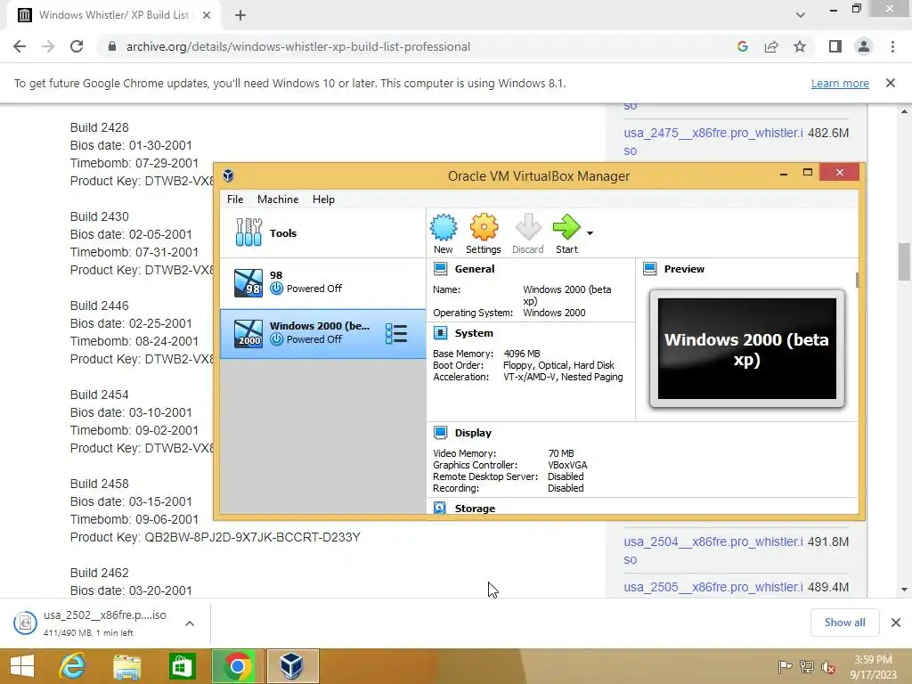
Task: Click the page vertical scrollbar thumb
Action: click(904, 262)
